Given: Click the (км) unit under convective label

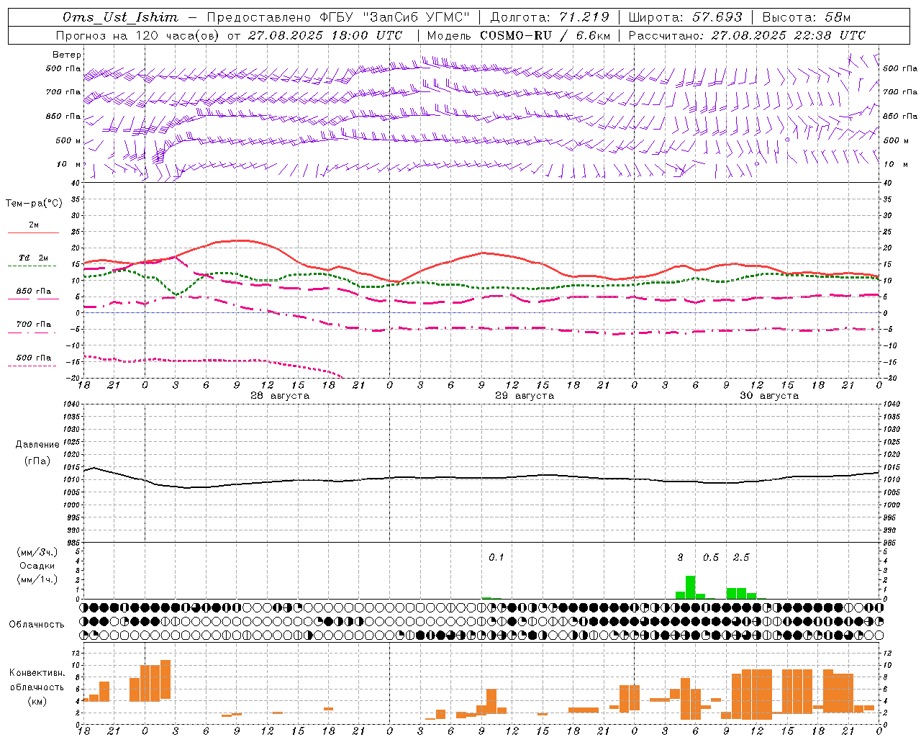Looking at the screenshot, I should click(37, 701).
